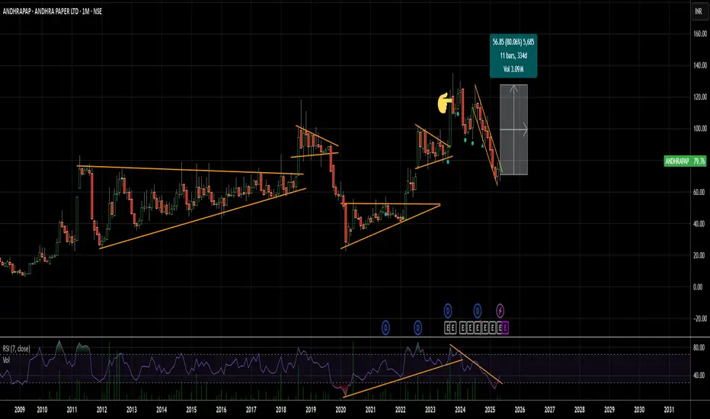
Task: Click the 100.00 price axis label
Action: (699, 129)
